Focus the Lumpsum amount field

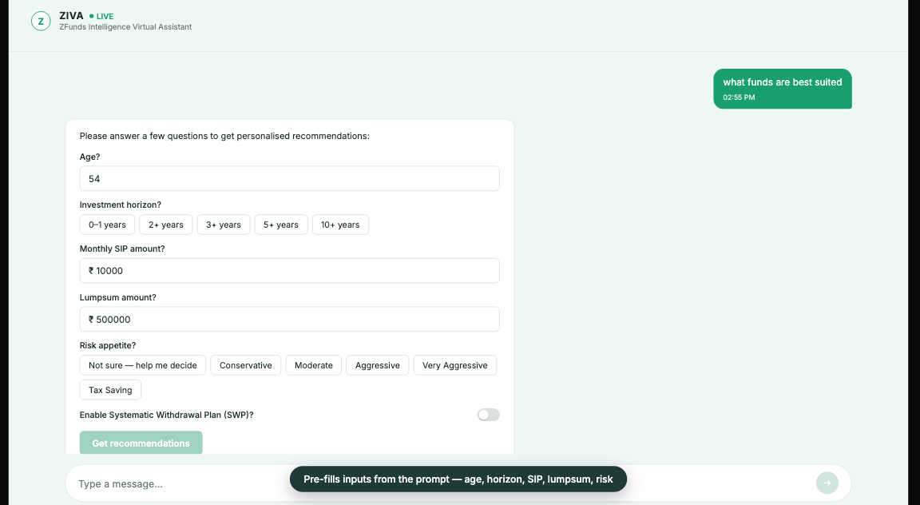[289, 320]
